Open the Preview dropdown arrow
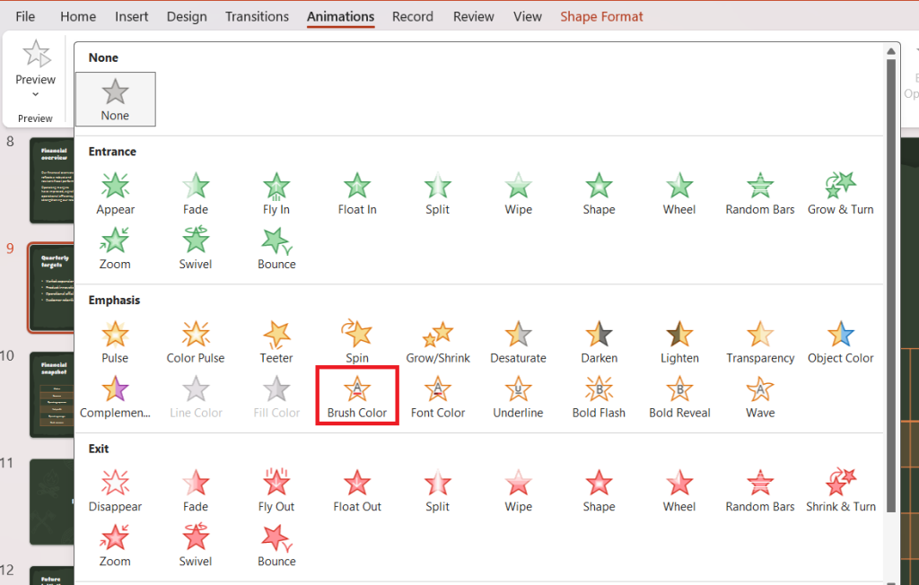Screen dimensions: 919x585 tap(35, 93)
